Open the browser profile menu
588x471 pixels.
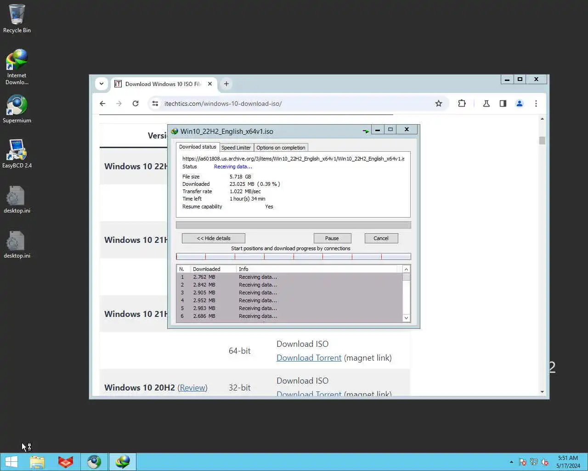tap(520, 103)
